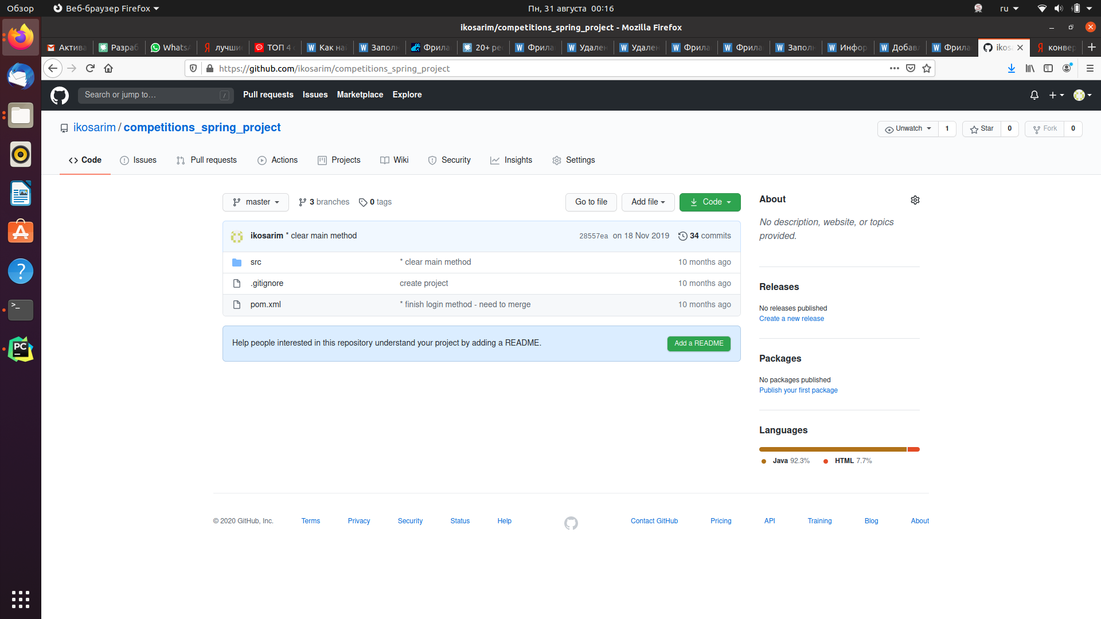Click Publish your first package link
1101x619 pixels.
[x=798, y=390]
